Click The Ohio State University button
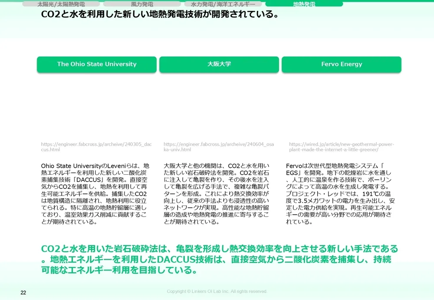 (x=96, y=64)
